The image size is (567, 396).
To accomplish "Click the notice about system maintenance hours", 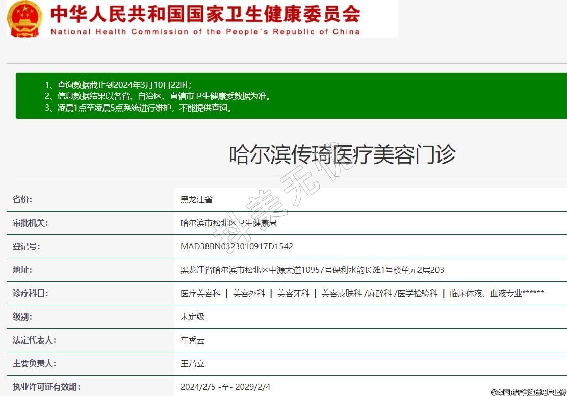I will coord(139,108).
